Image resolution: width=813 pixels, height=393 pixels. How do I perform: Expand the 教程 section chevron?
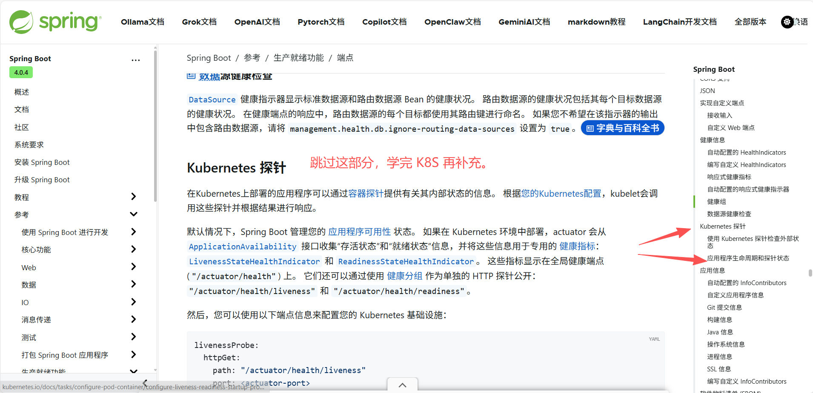click(x=133, y=196)
